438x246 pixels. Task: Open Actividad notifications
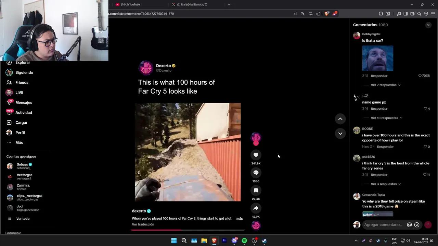20,112
